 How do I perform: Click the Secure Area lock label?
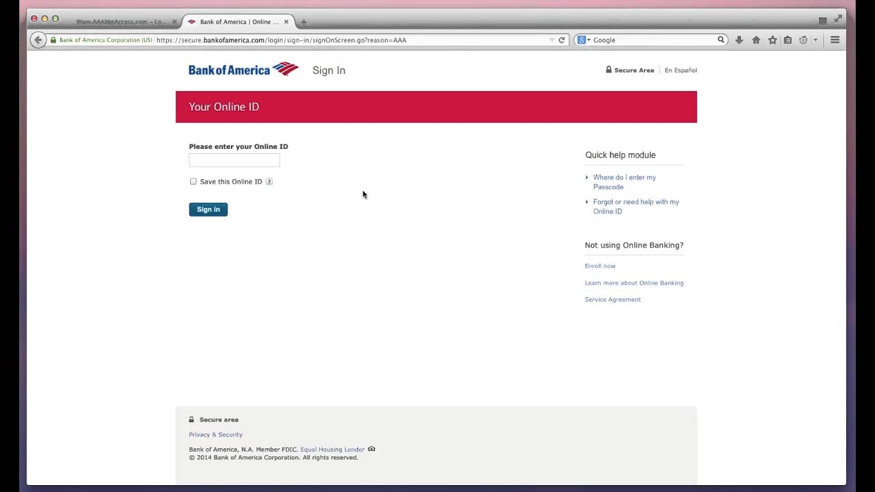point(630,70)
